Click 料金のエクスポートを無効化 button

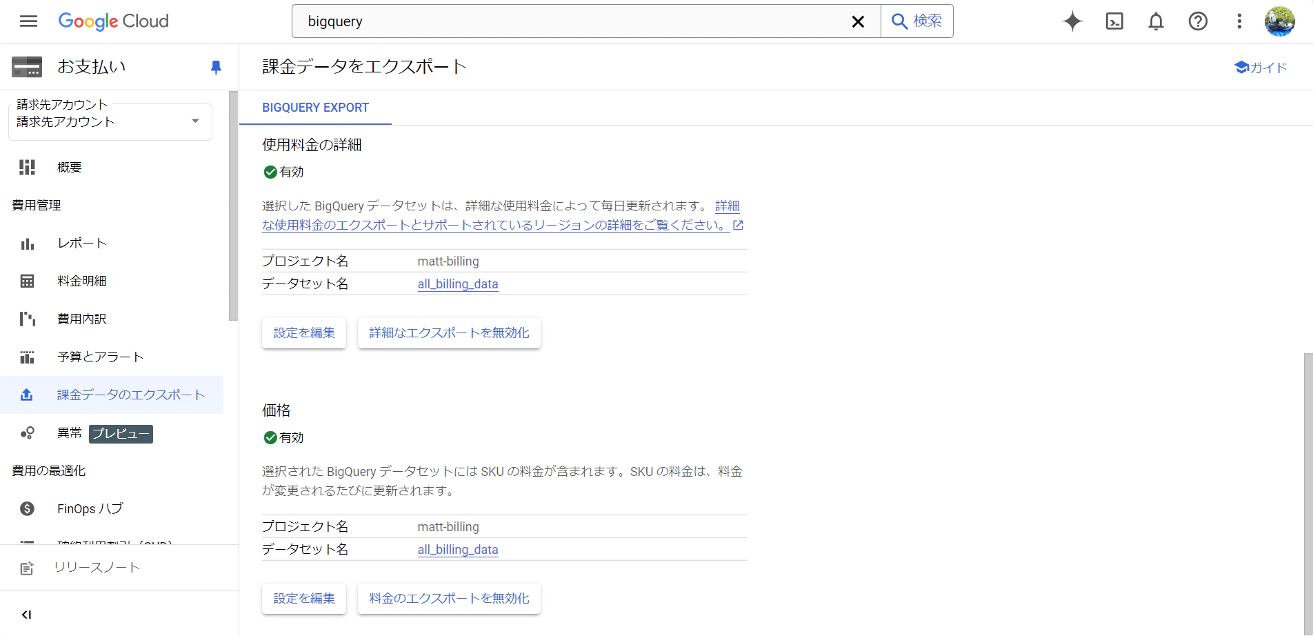coord(449,599)
